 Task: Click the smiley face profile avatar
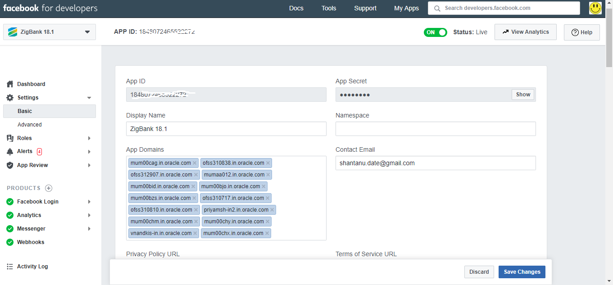(x=595, y=8)
